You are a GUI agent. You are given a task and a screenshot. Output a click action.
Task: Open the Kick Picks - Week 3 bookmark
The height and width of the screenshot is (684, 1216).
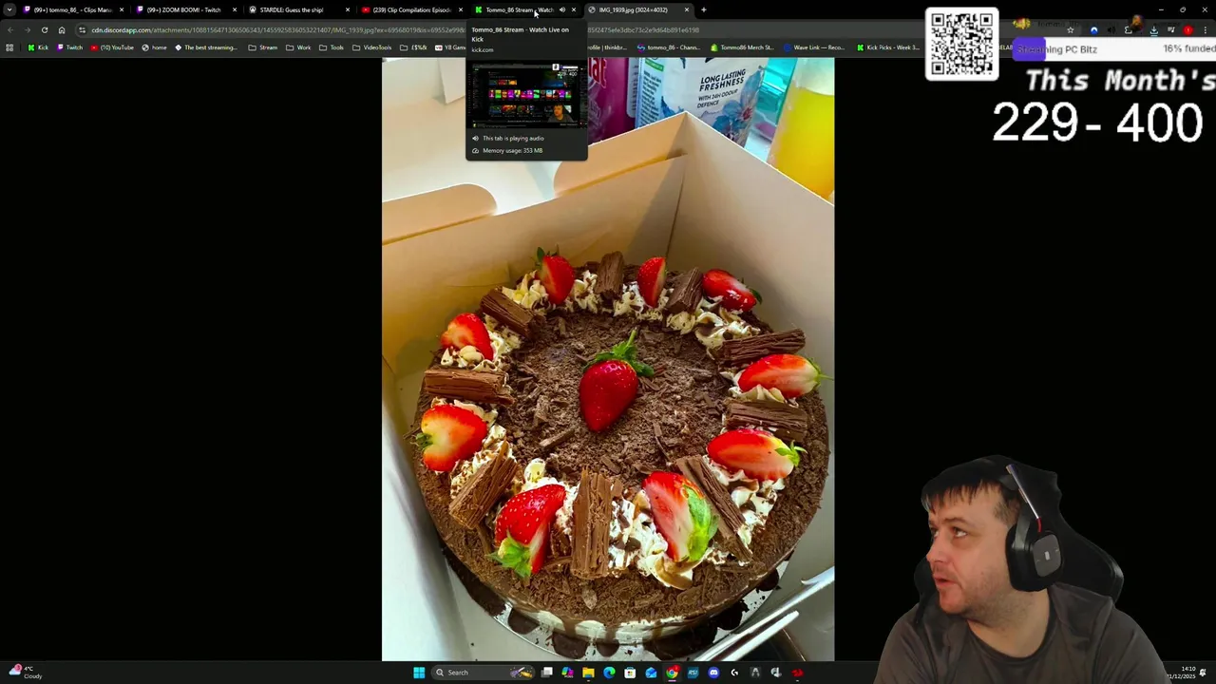point(887,47)
